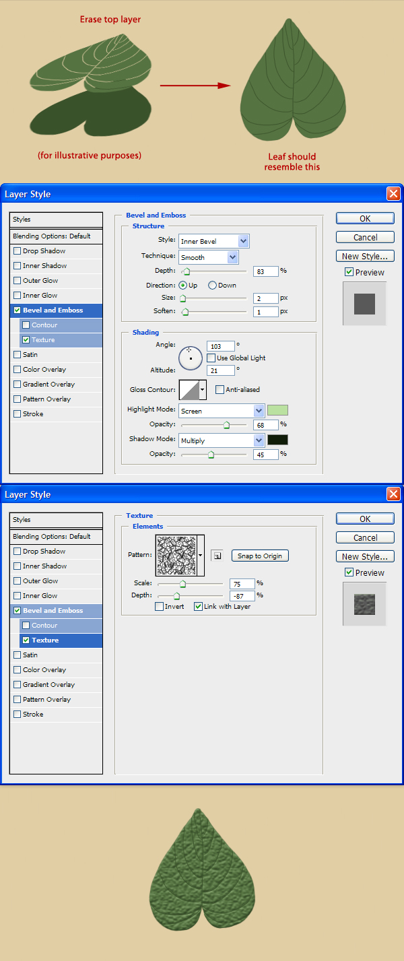Open the light green Highlight Mode color swatch

[x=277, y=410]
